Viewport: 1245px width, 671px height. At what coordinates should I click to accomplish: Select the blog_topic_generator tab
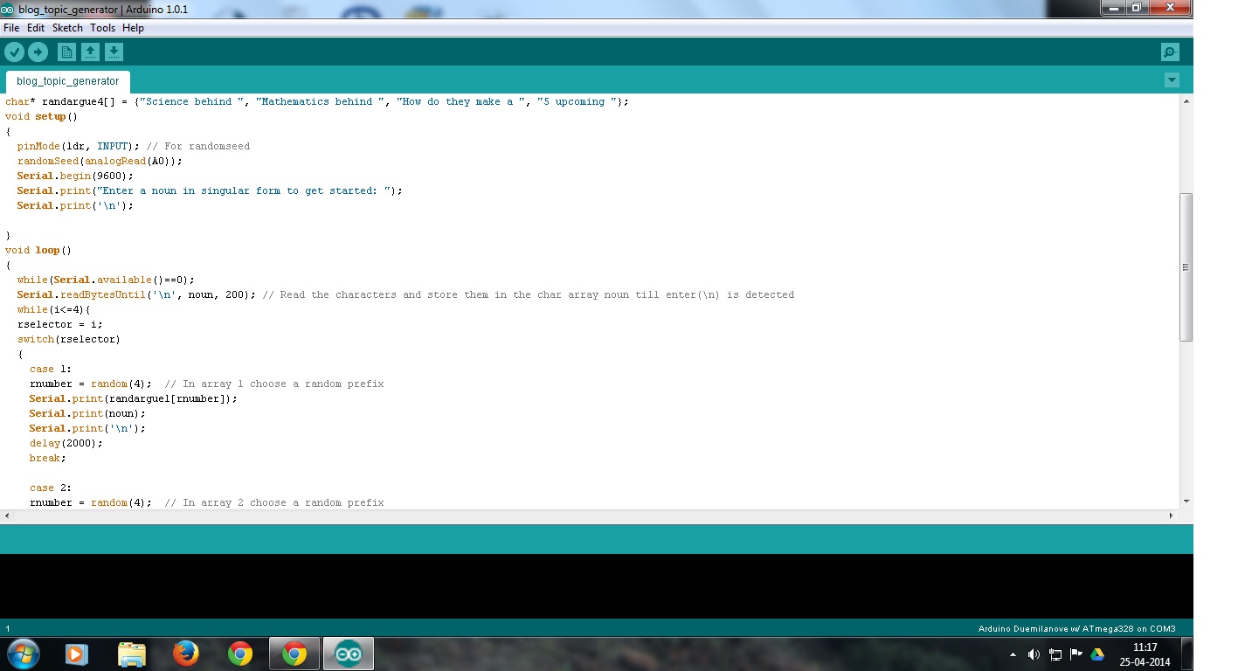tap(66, 80)
